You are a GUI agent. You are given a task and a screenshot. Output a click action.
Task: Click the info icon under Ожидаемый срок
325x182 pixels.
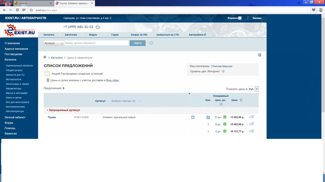tap(221, 104)
